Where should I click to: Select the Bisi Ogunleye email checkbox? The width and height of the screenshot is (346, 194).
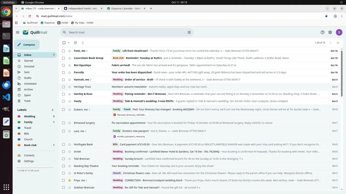point(64,65)
